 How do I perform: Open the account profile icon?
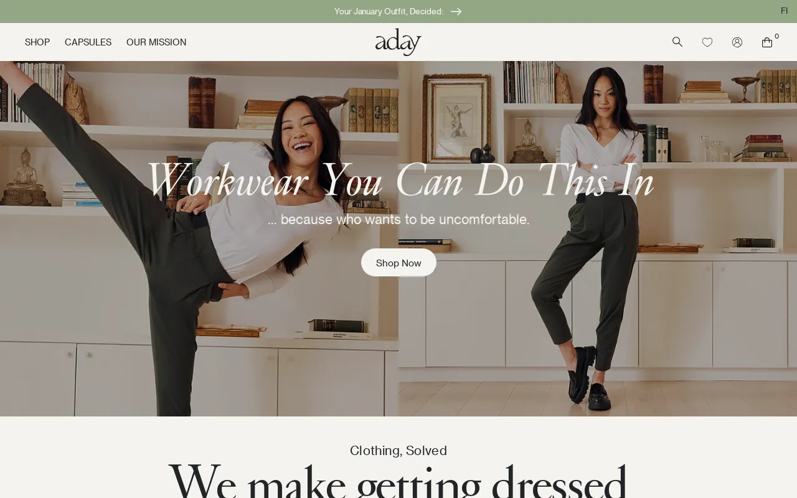pos(737,42)
